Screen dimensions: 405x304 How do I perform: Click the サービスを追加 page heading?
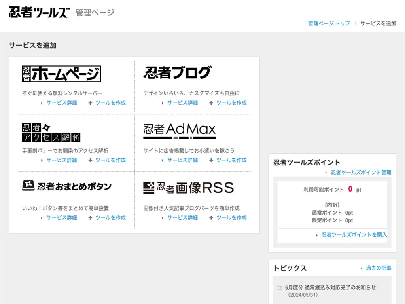click(33, 45)
